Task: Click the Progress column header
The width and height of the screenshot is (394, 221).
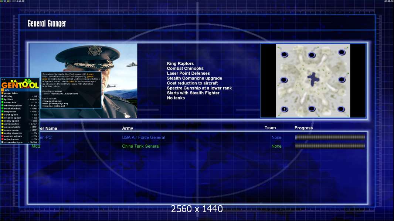Action: [303, 128]
